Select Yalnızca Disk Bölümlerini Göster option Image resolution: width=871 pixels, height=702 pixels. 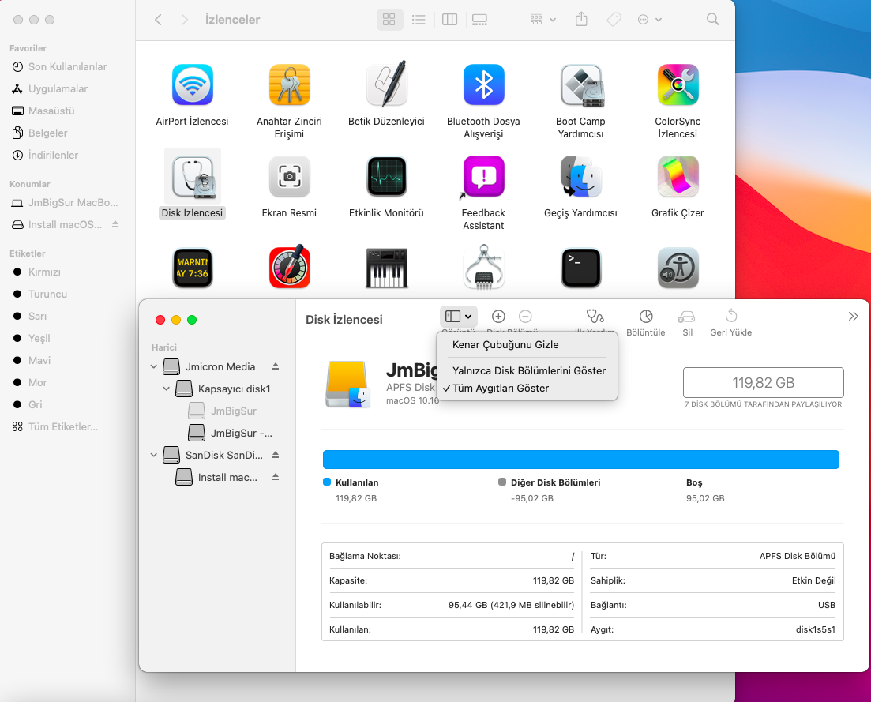(x=528, y=370)
